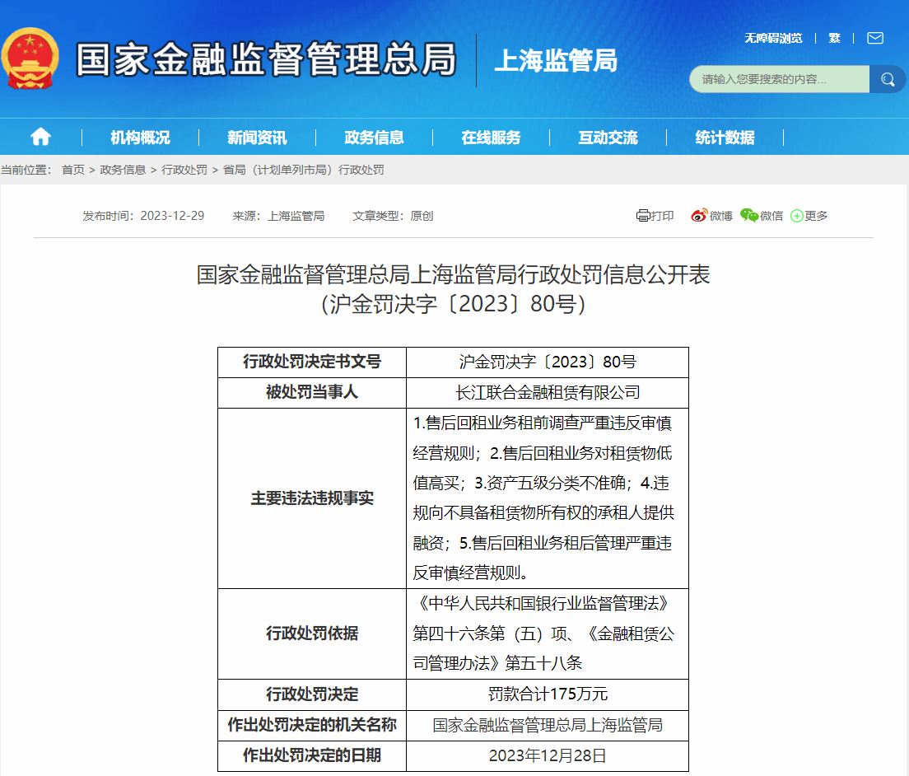Click the 首页 breadcrumb link
Viewport: 909px width, 776px height.
(x=73, y=170)
